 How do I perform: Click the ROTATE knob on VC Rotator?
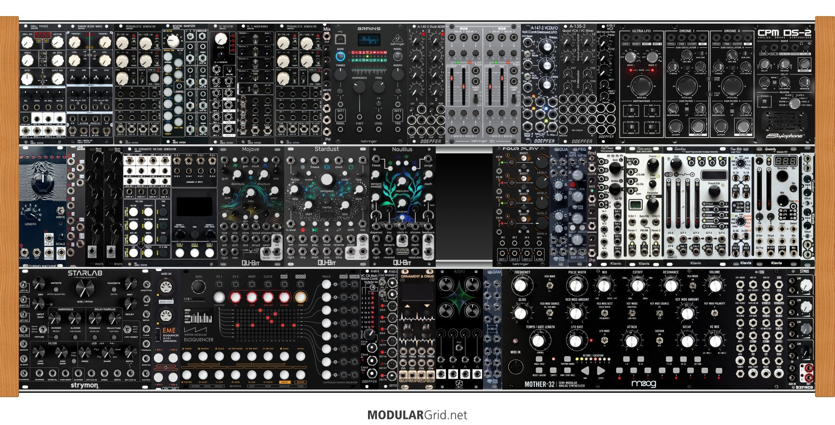pos(220,39)
